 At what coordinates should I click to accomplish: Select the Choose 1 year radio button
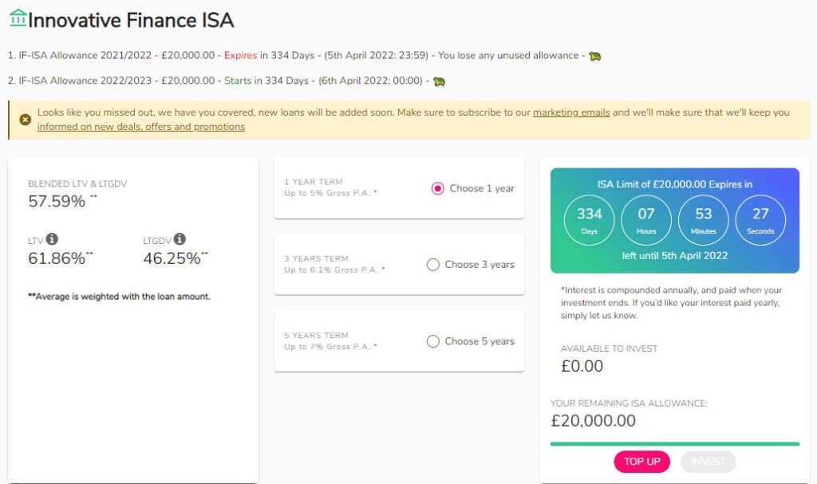(438, 189)
